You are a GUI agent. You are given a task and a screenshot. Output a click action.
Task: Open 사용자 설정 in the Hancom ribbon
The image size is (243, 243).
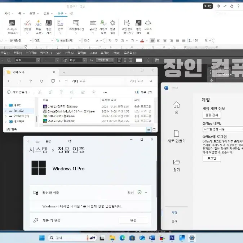pos(103,27)
